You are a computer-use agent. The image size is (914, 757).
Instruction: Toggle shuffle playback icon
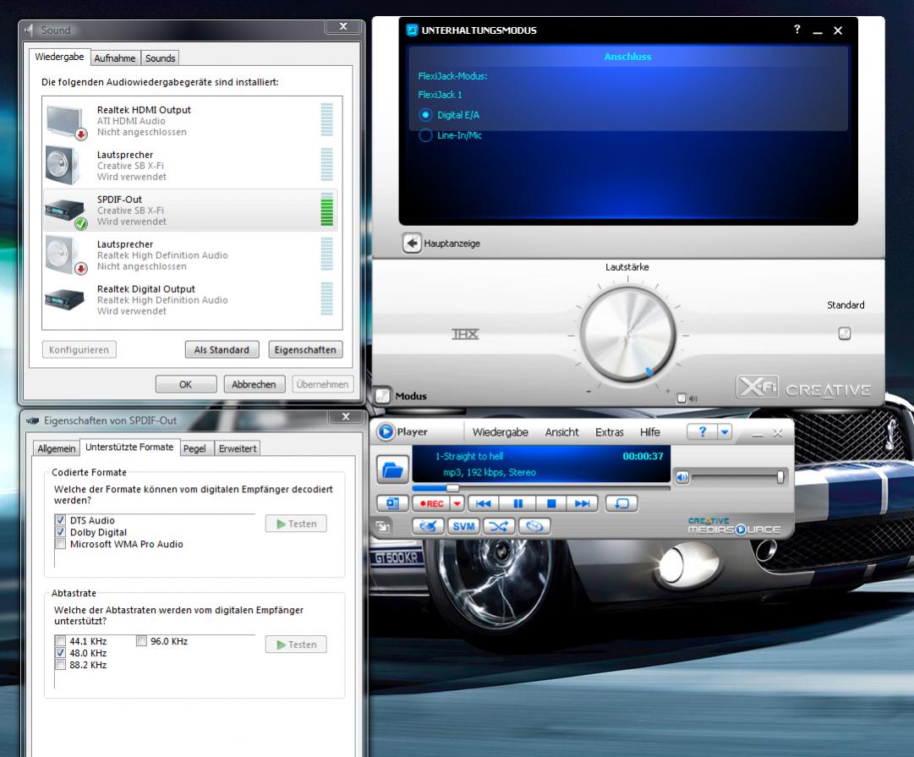[498, 526]
